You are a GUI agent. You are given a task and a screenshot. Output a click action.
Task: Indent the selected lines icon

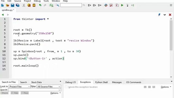(x=89, y=5)
